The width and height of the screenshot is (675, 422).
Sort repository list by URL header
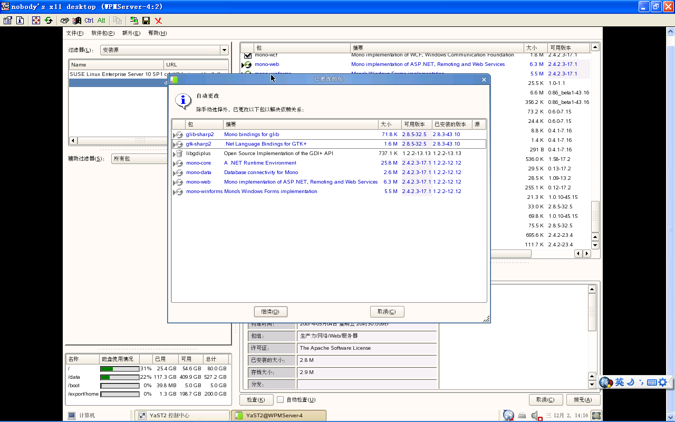pos(196,65)
